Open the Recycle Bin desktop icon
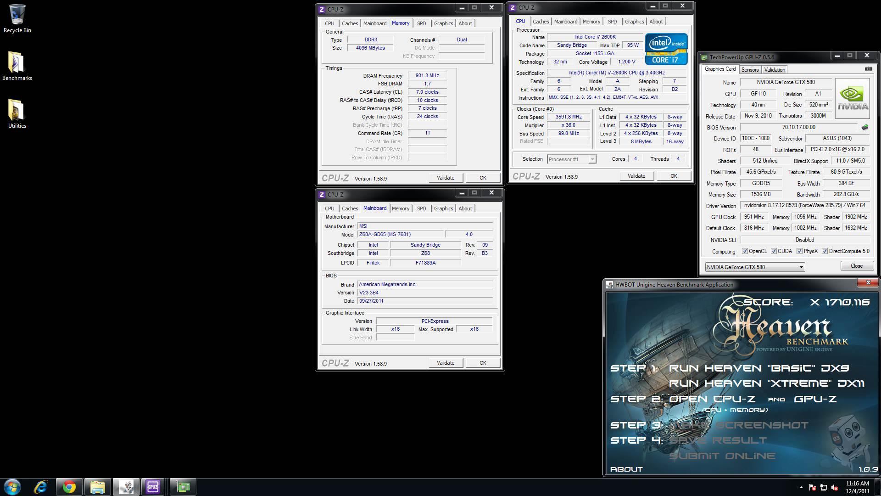 pos(17,18)
